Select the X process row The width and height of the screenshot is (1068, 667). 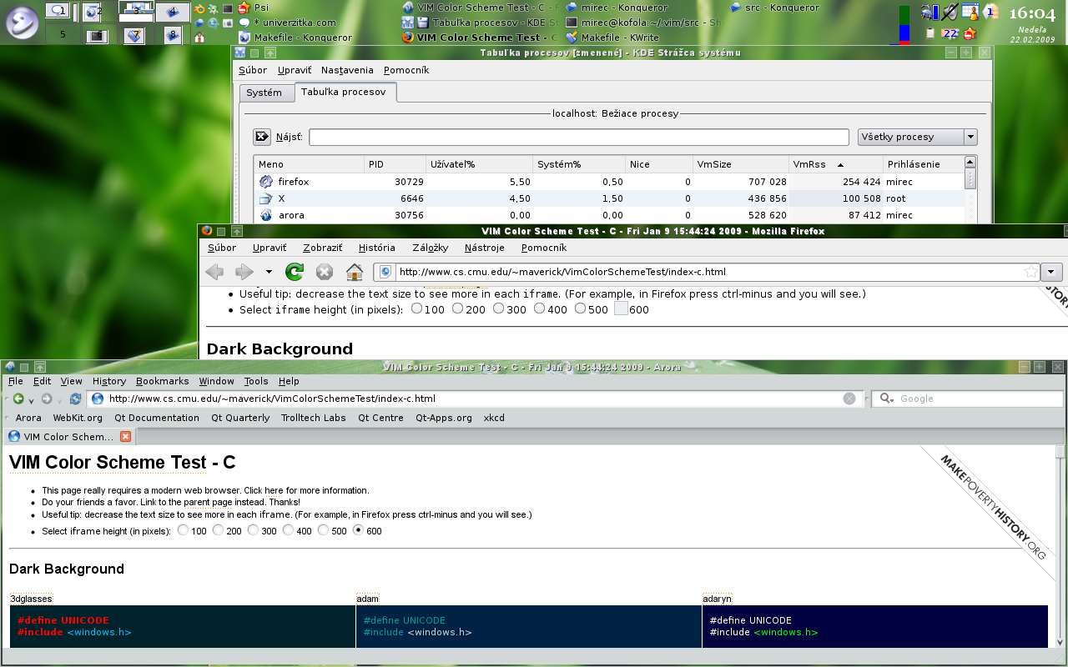coord(609,198)
